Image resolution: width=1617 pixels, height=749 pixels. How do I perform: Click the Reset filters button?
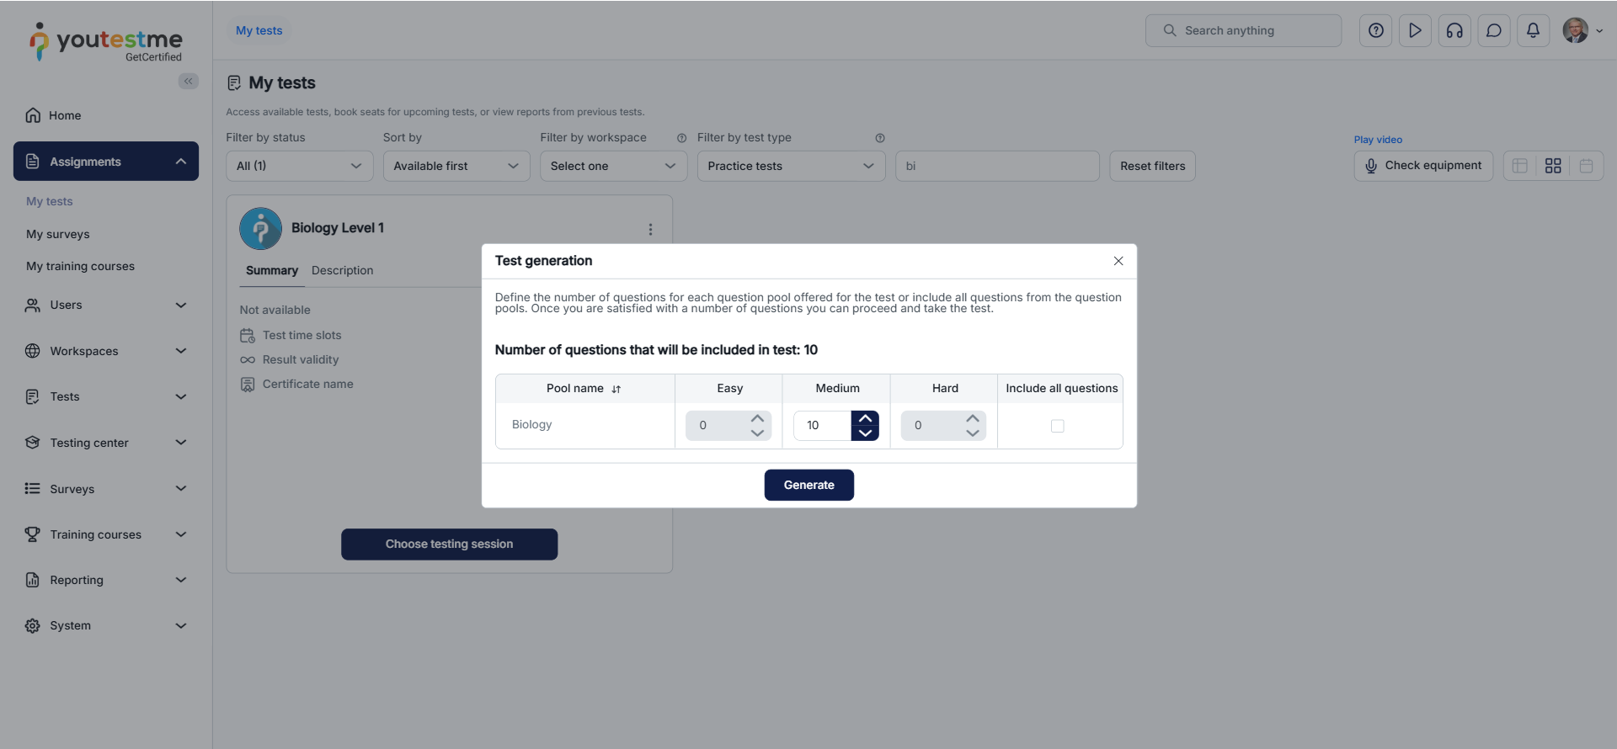(x=1152, y=166)
